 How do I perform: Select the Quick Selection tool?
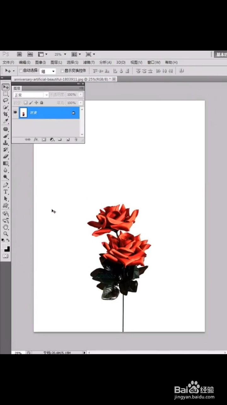click(6, 108)
